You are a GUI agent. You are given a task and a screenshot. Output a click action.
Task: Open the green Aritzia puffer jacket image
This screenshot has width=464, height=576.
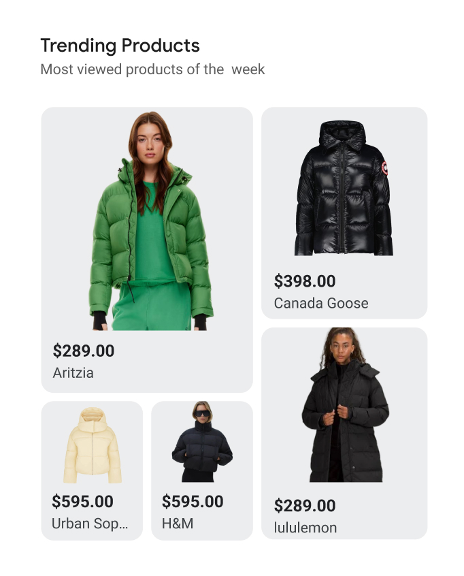point(151,221)
